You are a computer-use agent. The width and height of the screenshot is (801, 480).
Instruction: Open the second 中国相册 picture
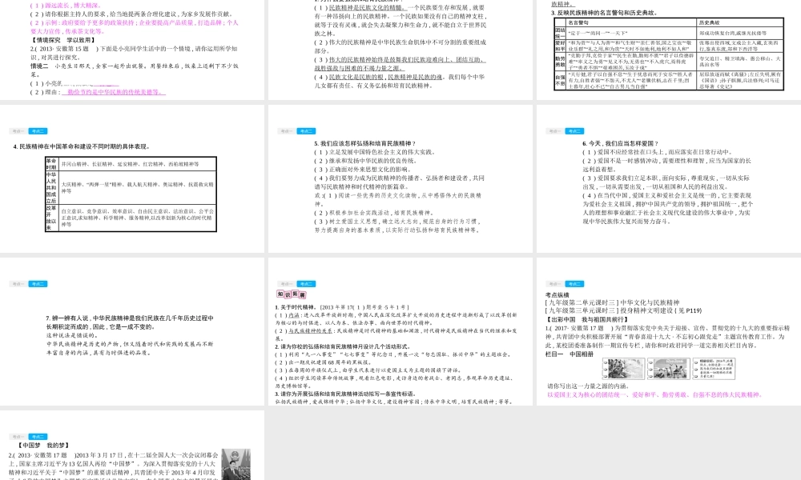click(x=668, y=368)
